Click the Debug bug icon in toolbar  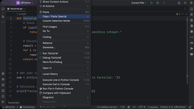pos(158,3)
